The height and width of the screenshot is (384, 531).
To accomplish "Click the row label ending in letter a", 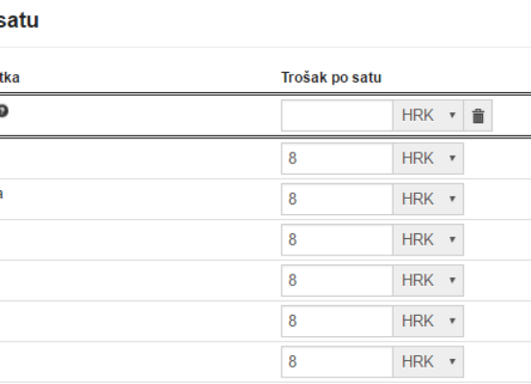I will point(1,194).
